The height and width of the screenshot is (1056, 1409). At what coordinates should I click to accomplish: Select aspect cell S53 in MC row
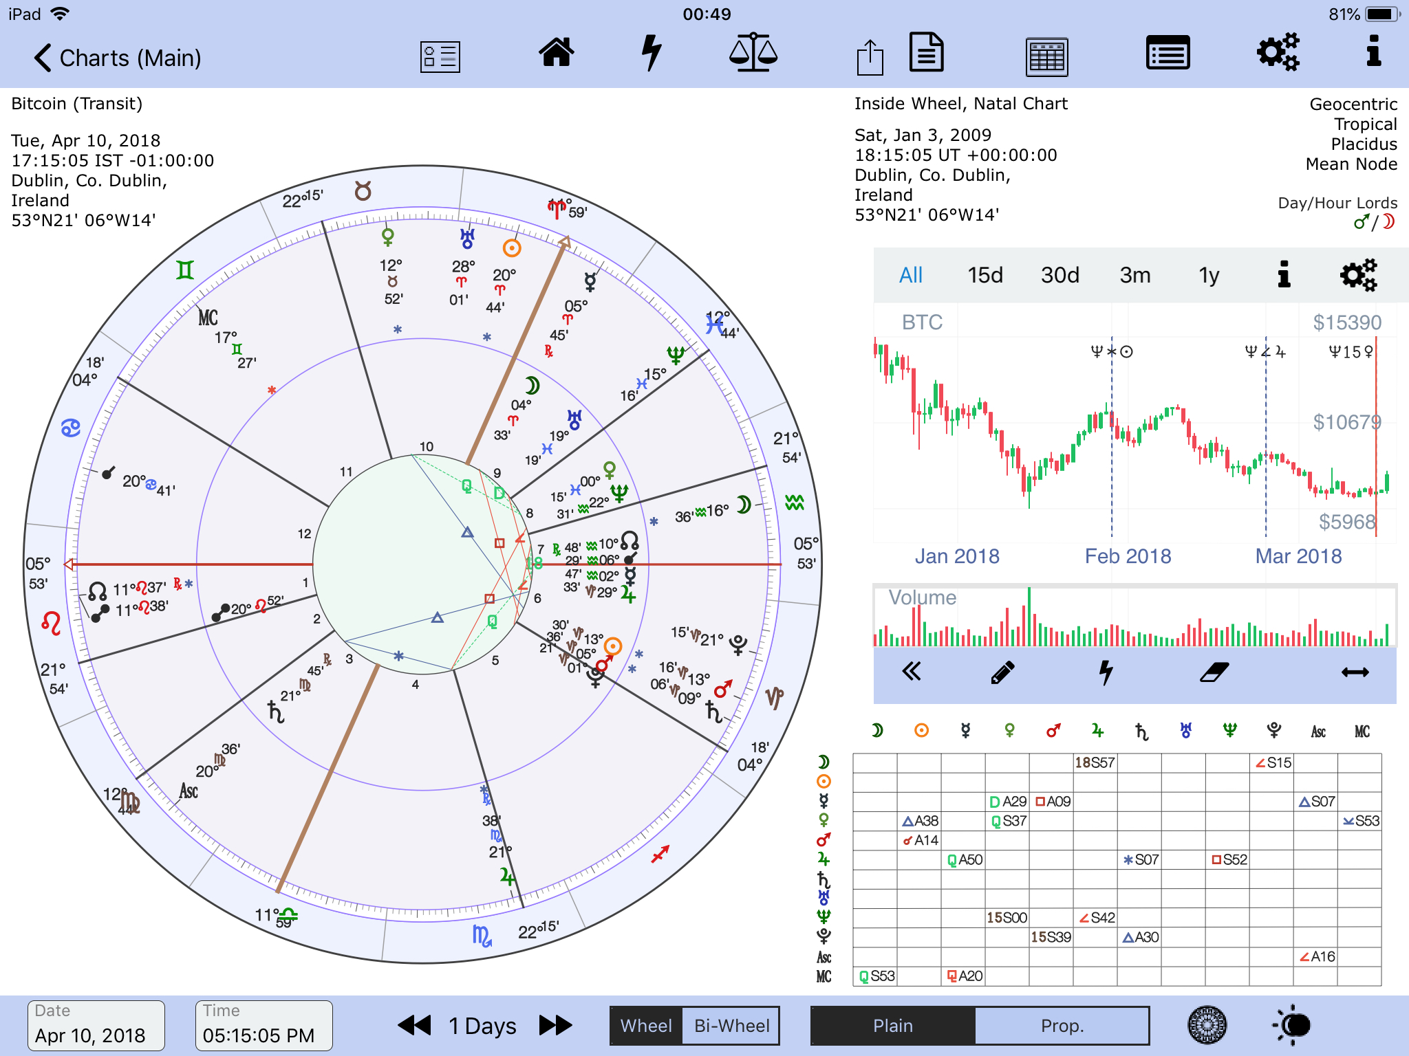875,976
